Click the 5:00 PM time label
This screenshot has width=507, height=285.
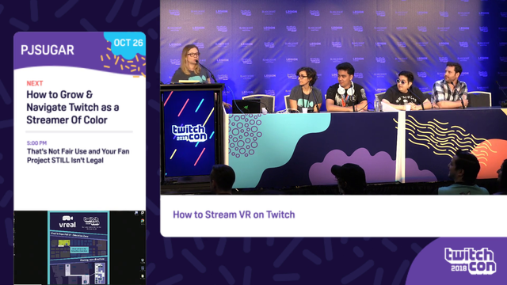pyautogui.click(x=37, y=142)
